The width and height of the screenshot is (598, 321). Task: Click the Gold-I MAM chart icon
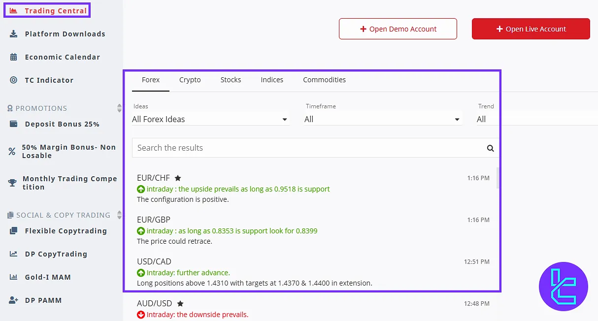14,277
